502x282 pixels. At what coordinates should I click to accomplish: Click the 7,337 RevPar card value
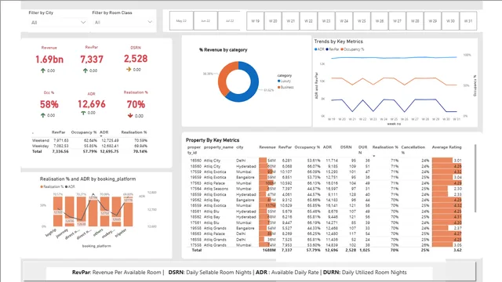tap(92, 60)
